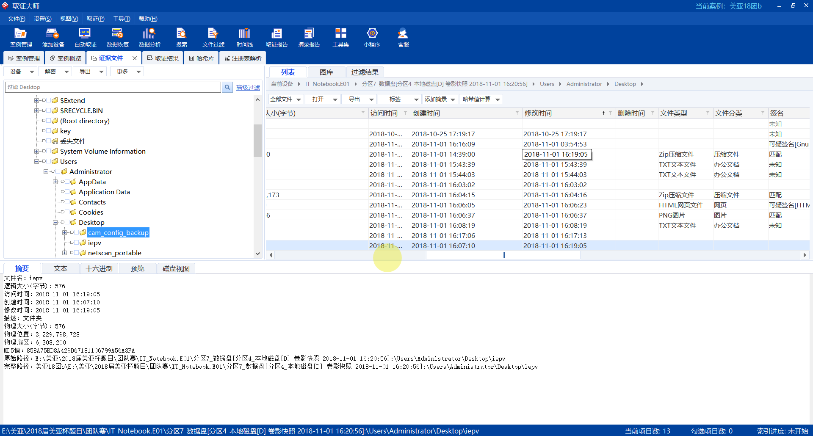Open 摘录报告 excerpt report

point(309,38)
